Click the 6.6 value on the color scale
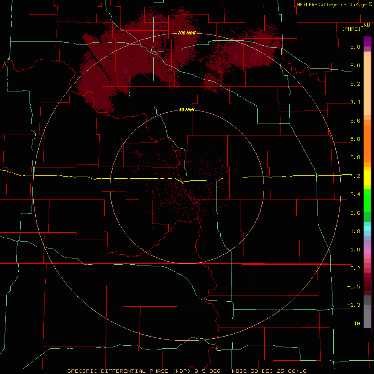 point(355,121)
